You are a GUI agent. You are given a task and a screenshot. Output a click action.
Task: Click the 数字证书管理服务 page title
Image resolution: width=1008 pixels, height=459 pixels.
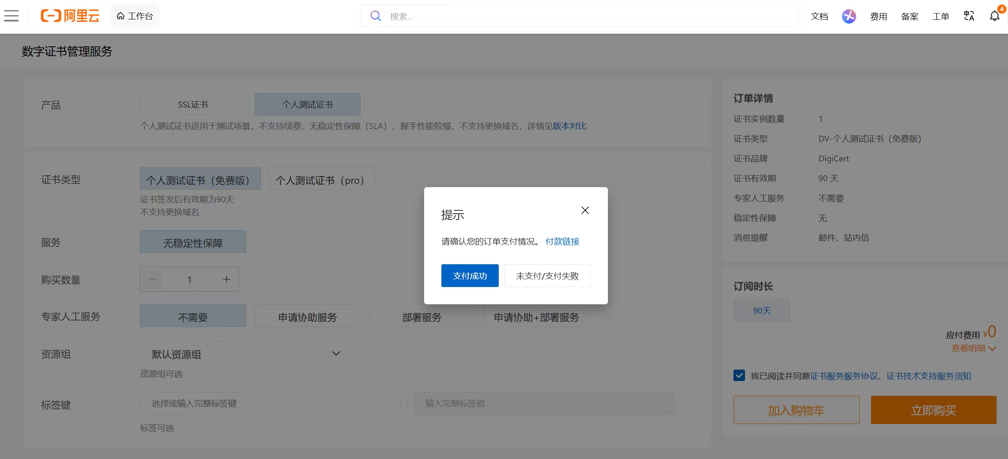coord(67,51)
